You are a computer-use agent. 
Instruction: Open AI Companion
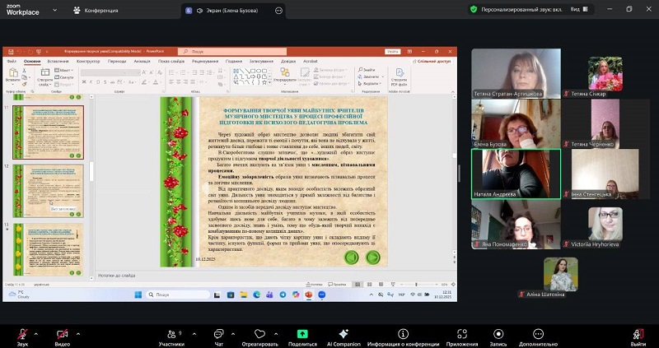pos(343,332)
